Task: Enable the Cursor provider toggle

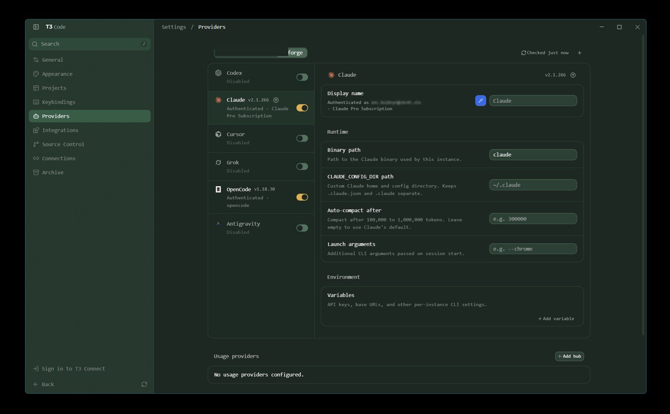Action: [x=302, y=138]
